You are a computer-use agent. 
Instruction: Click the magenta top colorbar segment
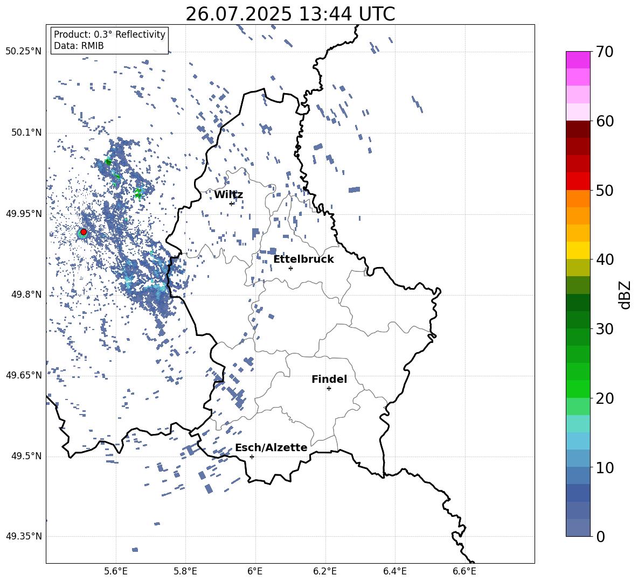point(578,60)
